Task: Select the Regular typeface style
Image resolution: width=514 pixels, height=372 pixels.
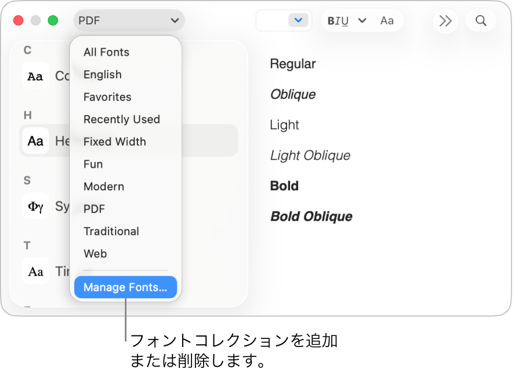Action: click(x=292, y=64)
